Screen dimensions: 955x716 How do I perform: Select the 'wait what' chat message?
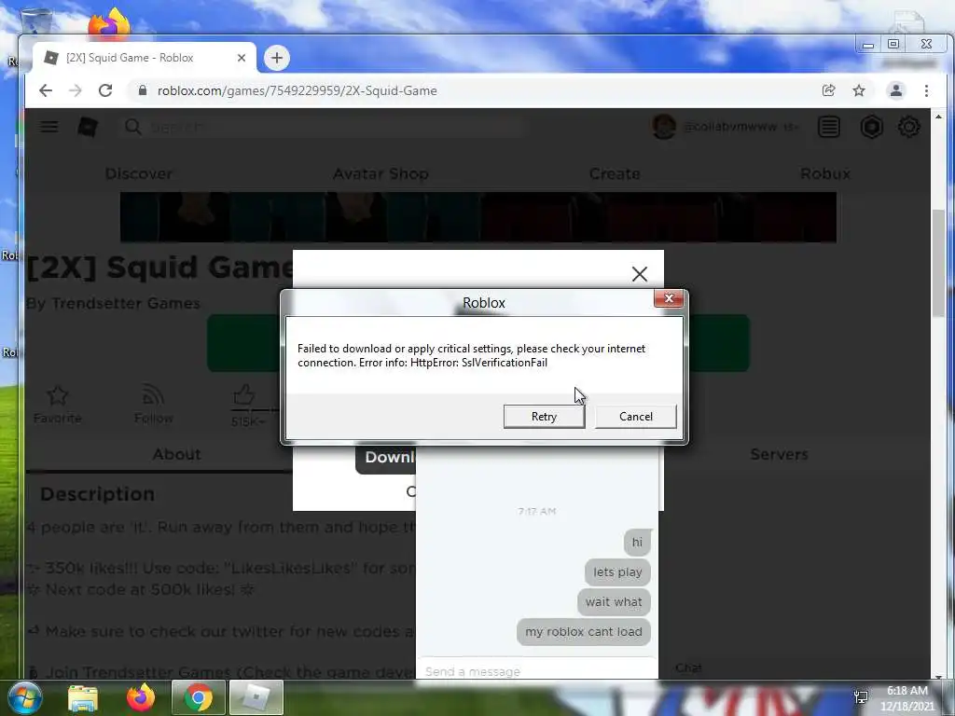tap(614, 602)
